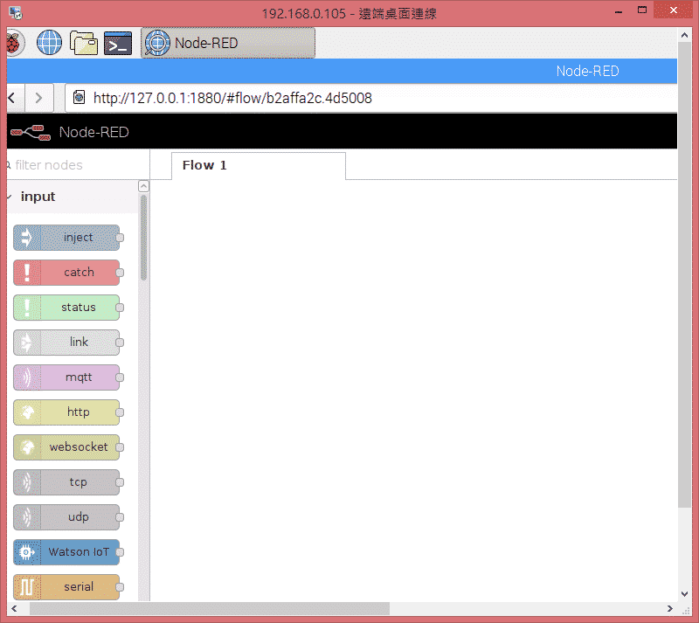This screenshot has width=699, height=623.
Task: Click the remote desktop connection title icon
Action: tap(16, 13)
